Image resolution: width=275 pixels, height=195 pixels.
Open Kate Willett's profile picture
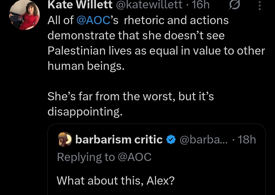[x=24, y=15]
